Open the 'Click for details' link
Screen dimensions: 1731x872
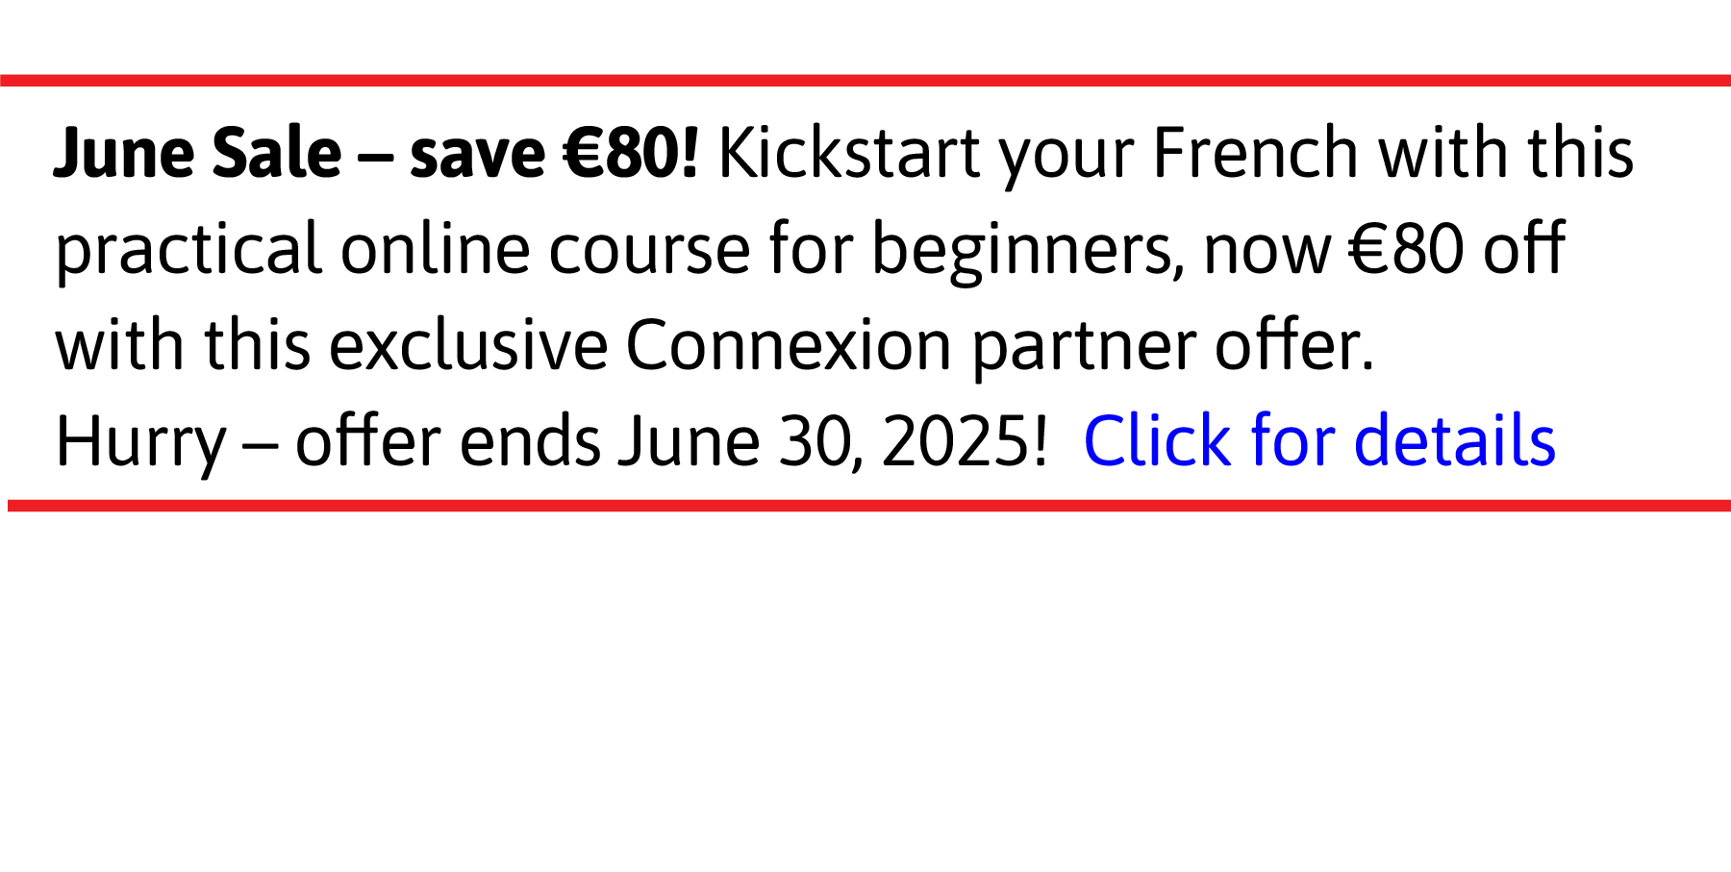click(1319, 441)
